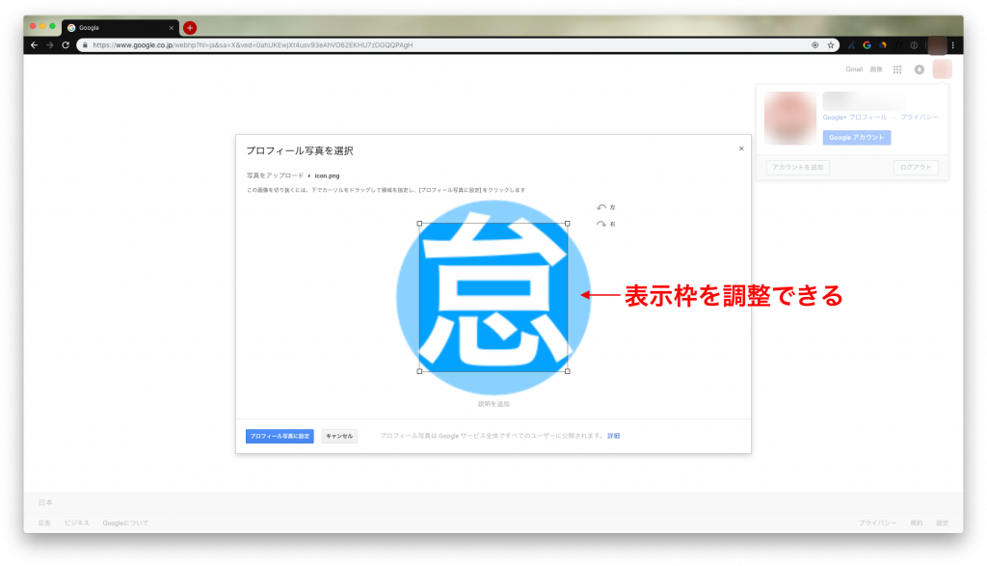Close the profile photo dialog with X
Screen dimensions: 987x566
[x=740, y=148]
